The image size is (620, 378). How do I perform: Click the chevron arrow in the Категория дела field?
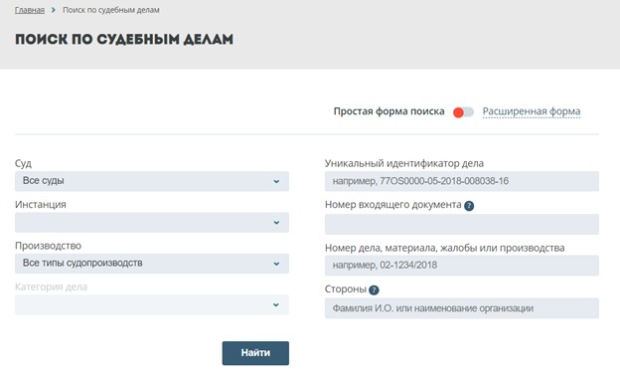click(x=276, y=304)
